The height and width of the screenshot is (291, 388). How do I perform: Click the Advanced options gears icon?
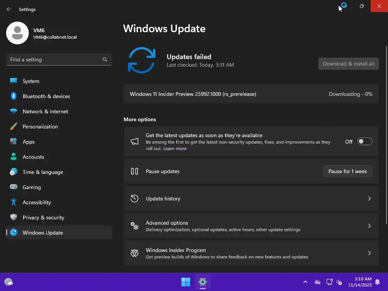(x=135, y=226)
